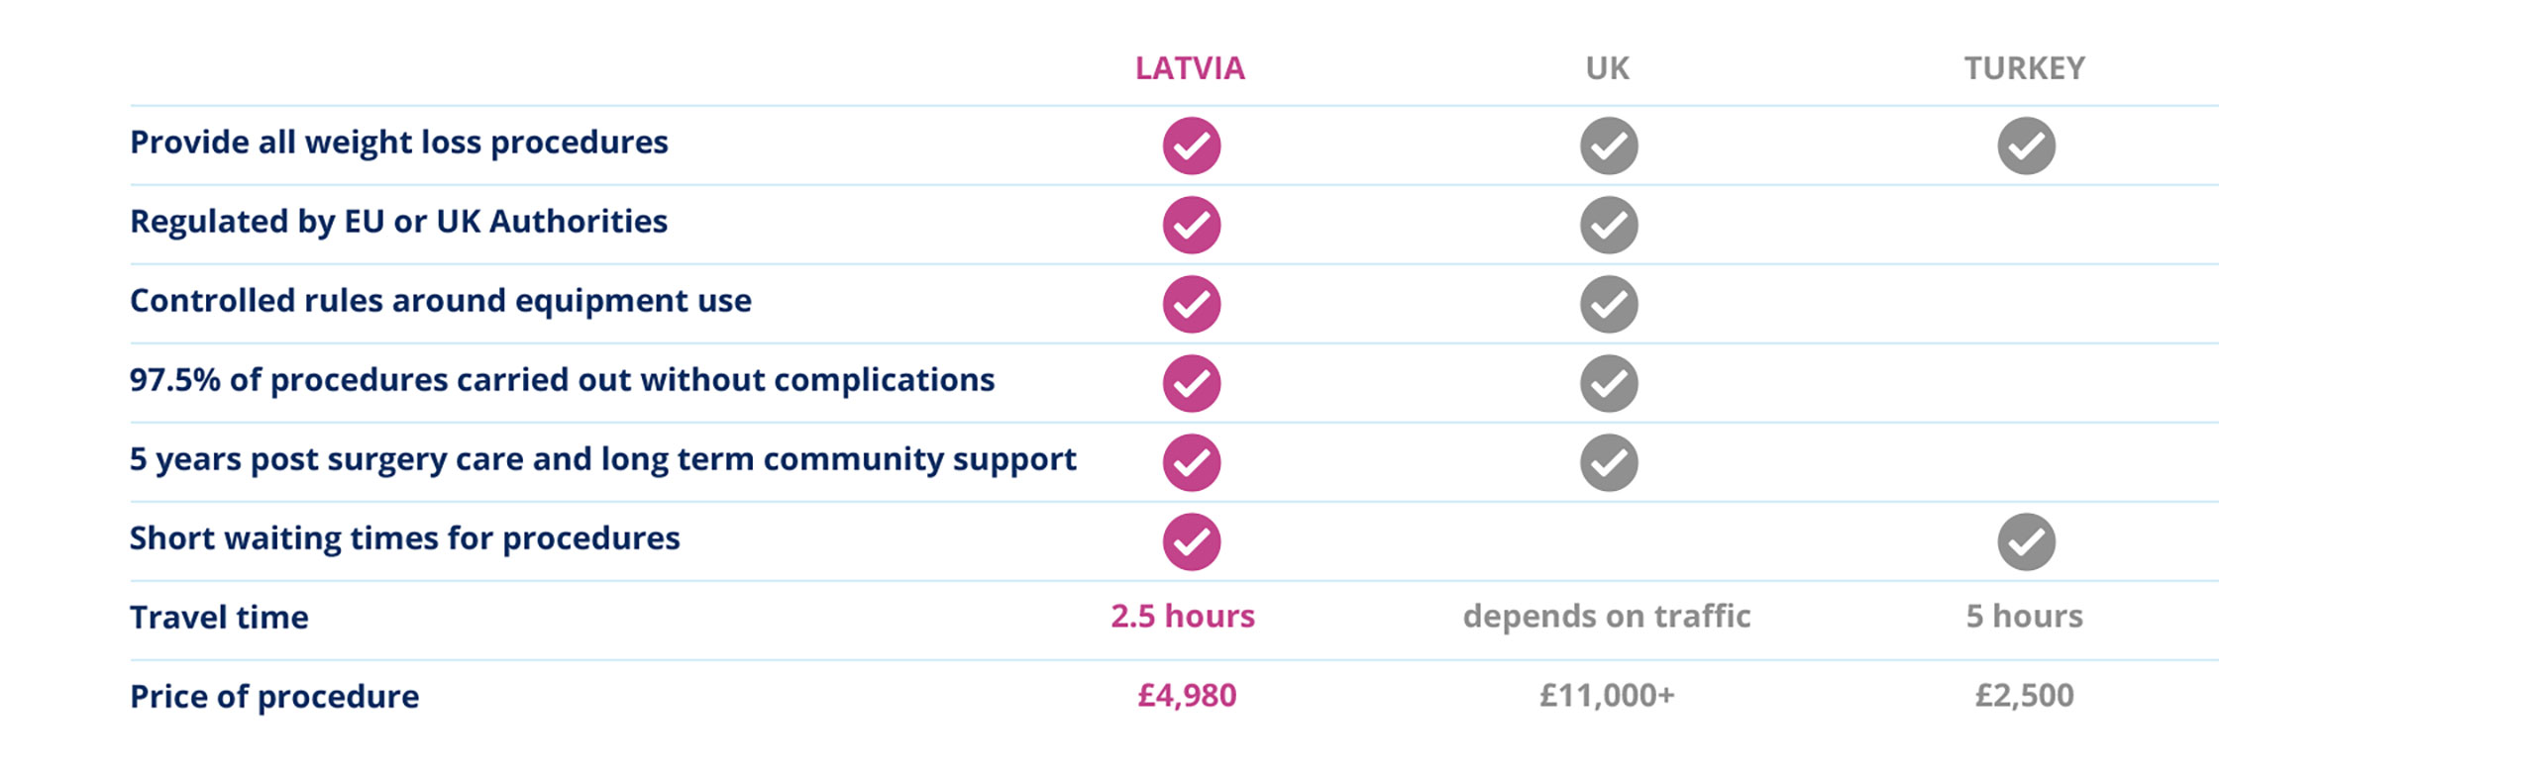Click Turkey's 5 hours travel time
Screen dimensions: 2536x775
tap(2024, 616)
